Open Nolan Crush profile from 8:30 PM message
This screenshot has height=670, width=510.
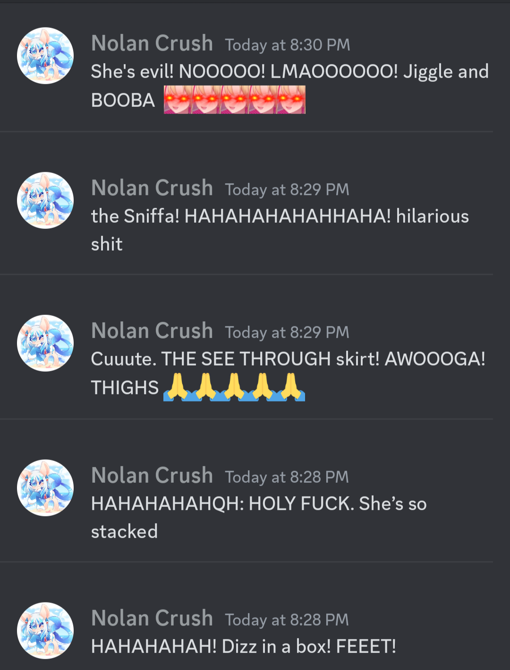pyautogui.click(x=152, y=44)
